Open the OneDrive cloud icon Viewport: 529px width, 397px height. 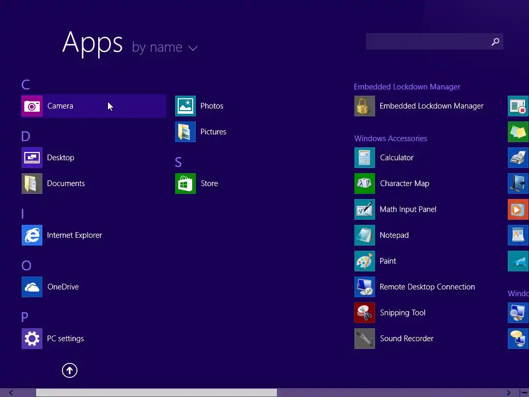click(32, 287)
